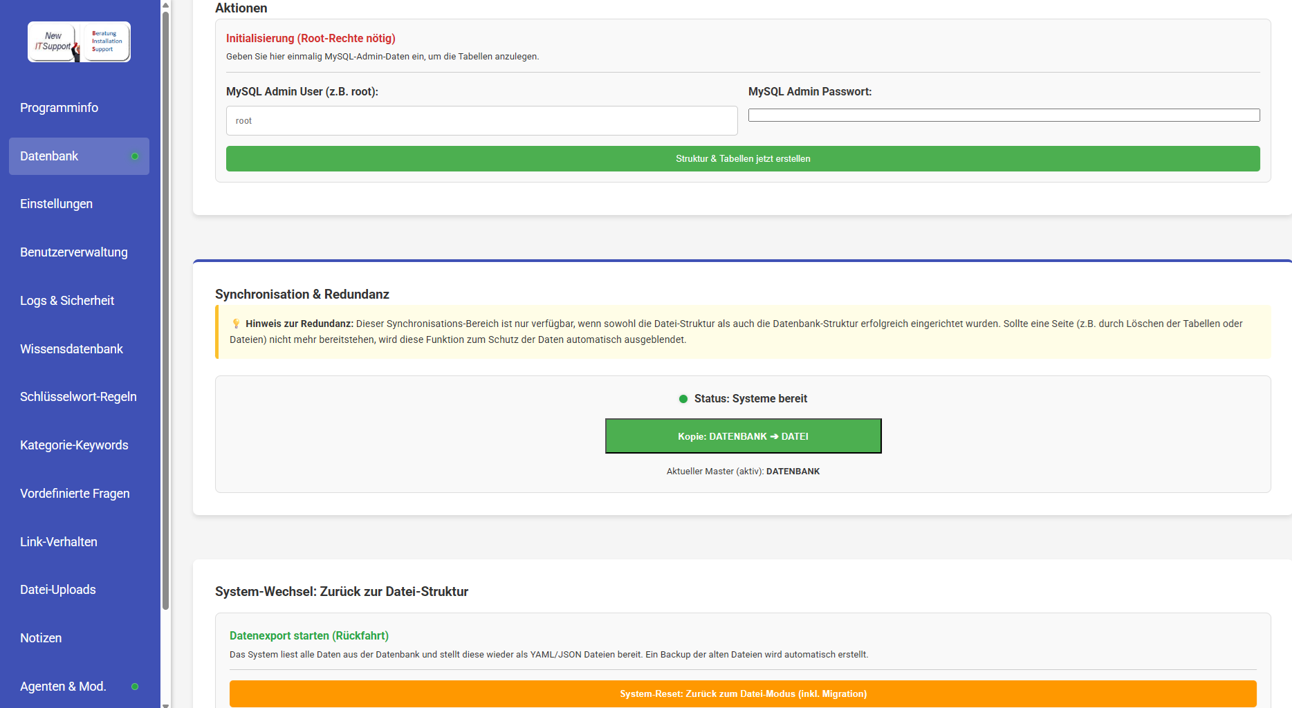Open Programminfo in the sidebar
Screen dimensions: 1292x708
tap(59, 108)
